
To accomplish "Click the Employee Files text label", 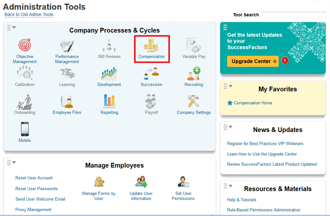I will [67, 113].
